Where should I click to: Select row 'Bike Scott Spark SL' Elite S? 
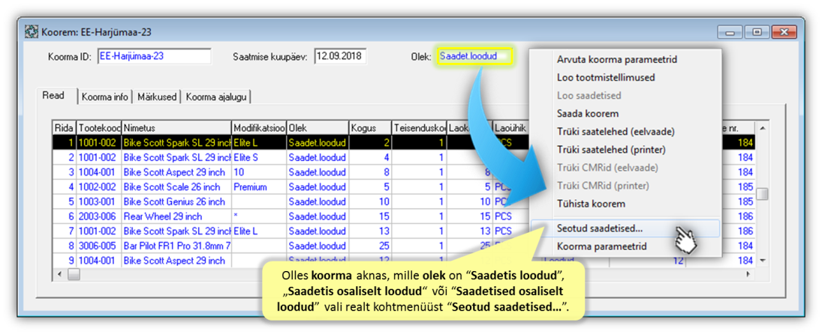pyautogui.click(x=291, y=157)
